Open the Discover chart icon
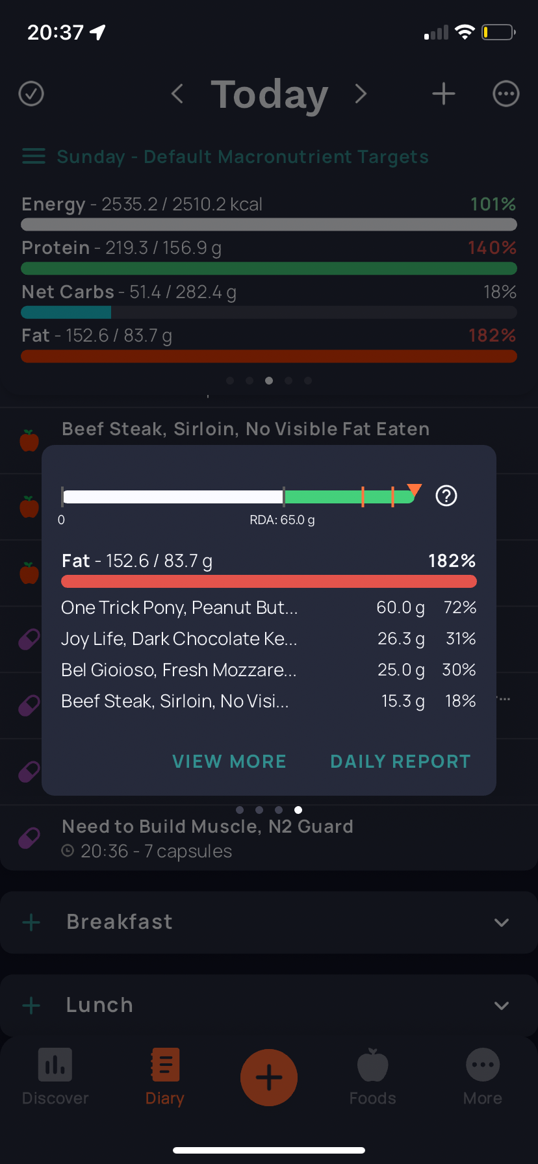538x1164 pixels. tap(55, 1064)
